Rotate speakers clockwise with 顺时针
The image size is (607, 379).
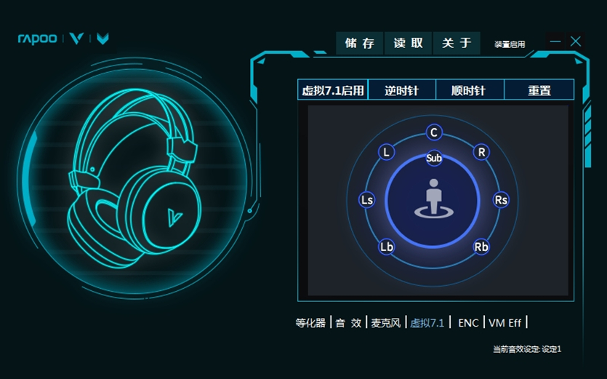(x=469, y=90)
